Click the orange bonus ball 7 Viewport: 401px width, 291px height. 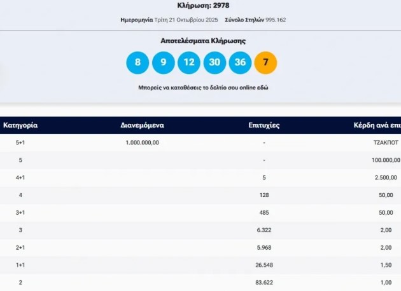(265, 62)
